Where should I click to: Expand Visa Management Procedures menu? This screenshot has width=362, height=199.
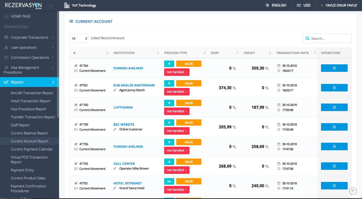(29, 70)
